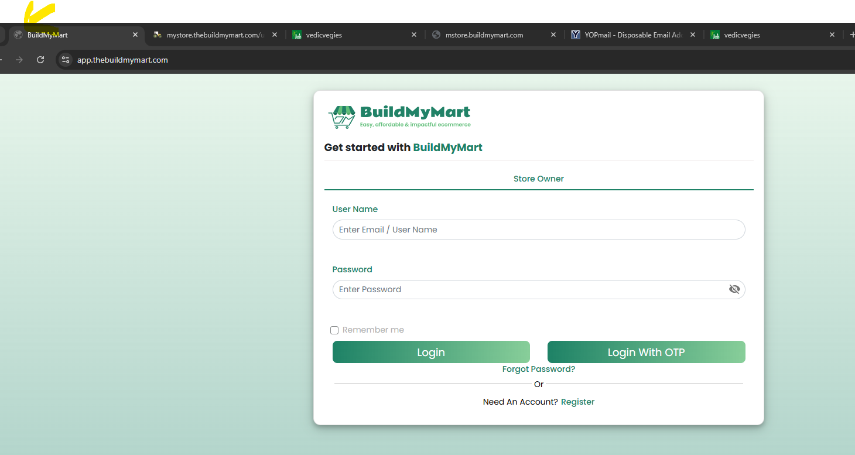Switch to the mstore.buildmymart.com tab
Screen dimensions: 855x455
click(x=494, y=35)
